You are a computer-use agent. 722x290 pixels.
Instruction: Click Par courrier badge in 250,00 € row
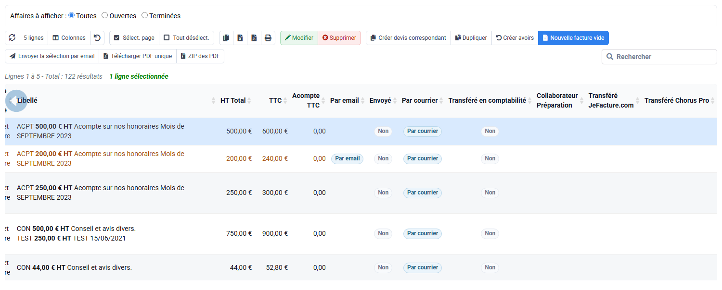pos(423,193)
